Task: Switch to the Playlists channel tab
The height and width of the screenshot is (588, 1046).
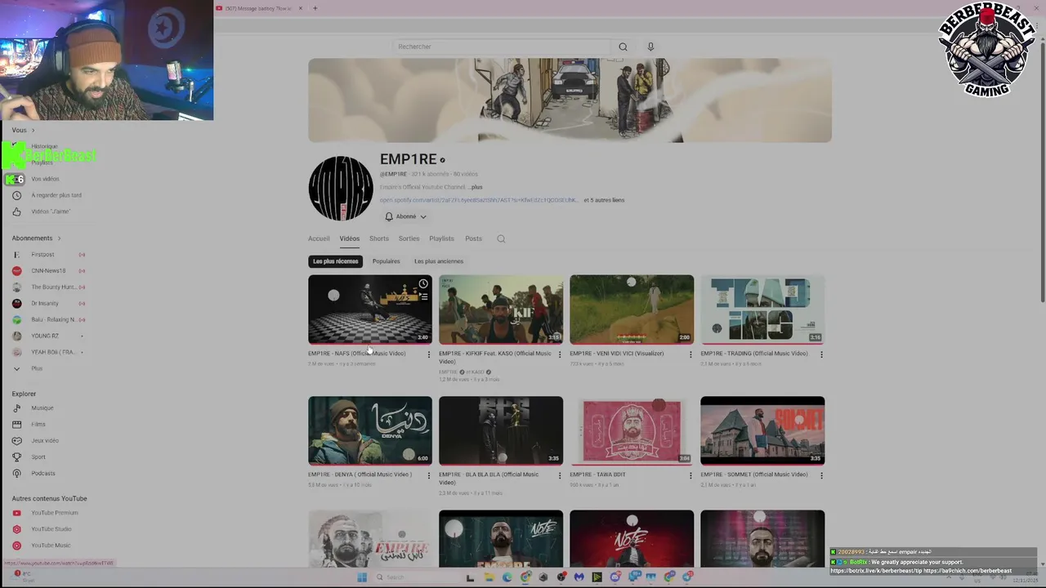Action: point(442,238)
